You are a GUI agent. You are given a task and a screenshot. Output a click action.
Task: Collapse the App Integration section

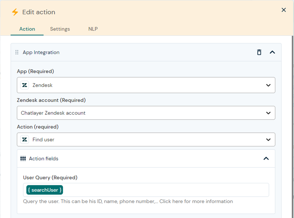[x=272, y=52]
